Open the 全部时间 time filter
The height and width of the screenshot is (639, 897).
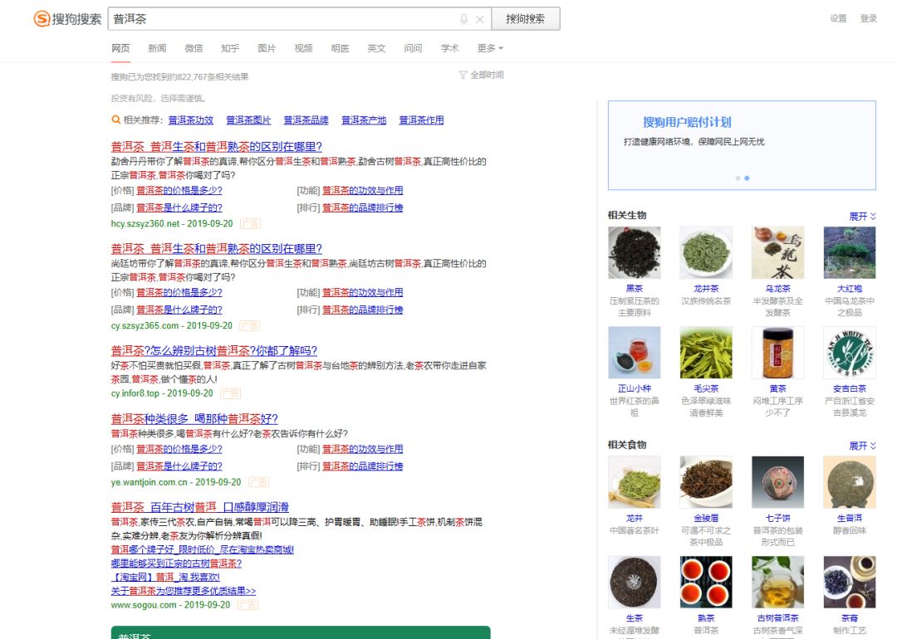coord(481,75)
